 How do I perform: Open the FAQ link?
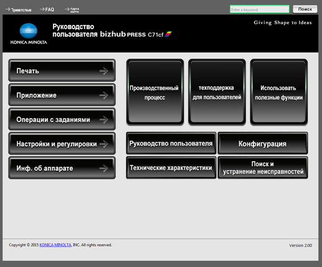click(x=47, y=9)
